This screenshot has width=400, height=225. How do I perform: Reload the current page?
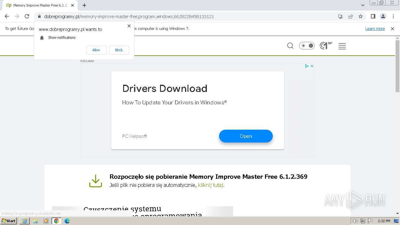(27, 16)
